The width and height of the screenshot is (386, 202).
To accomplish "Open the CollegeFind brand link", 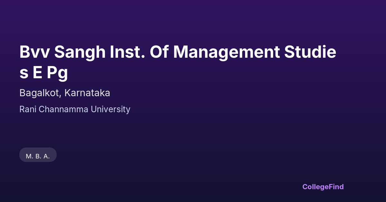I will click(323, 187).
